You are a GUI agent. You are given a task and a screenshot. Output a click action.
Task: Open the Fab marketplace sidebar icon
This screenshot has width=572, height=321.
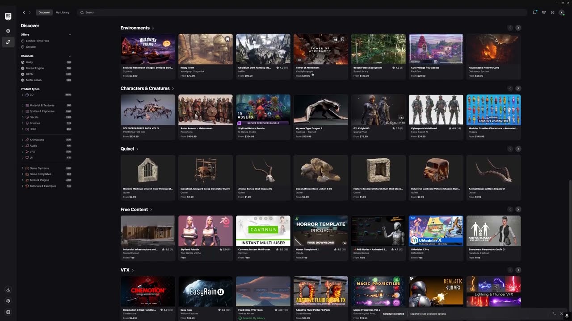pyautogui.click(x=8, y=42)
